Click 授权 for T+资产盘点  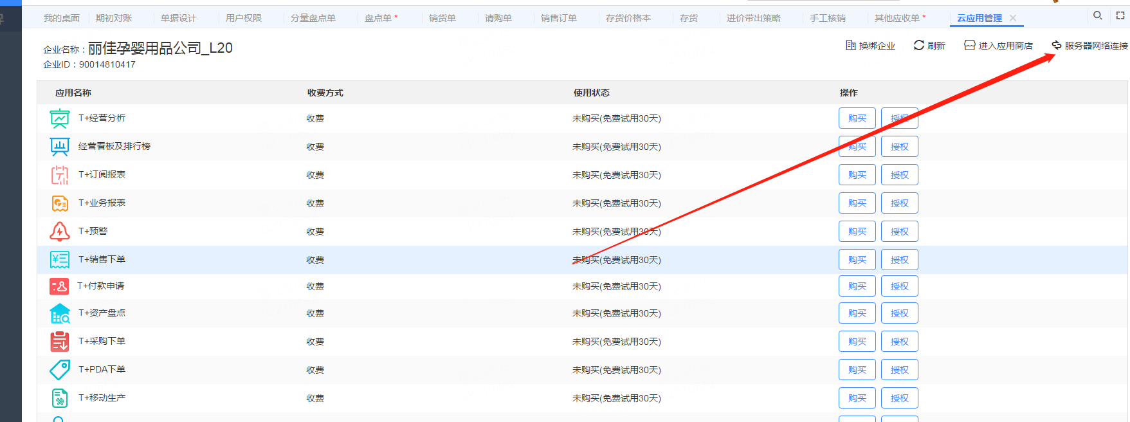(900, 313)
